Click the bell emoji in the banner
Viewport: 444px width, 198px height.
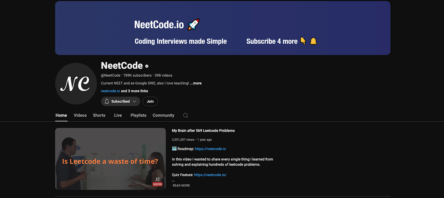click(x=313, y=41)
